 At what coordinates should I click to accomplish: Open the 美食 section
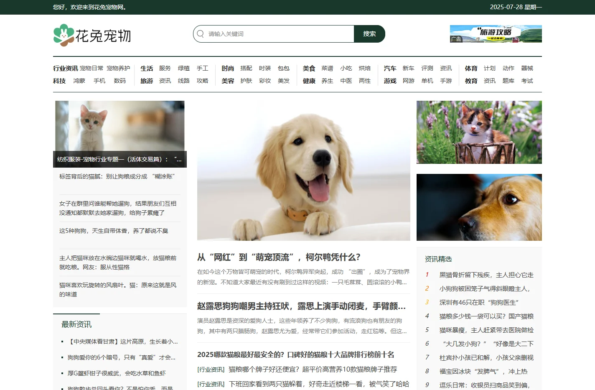tap(309, 68)
